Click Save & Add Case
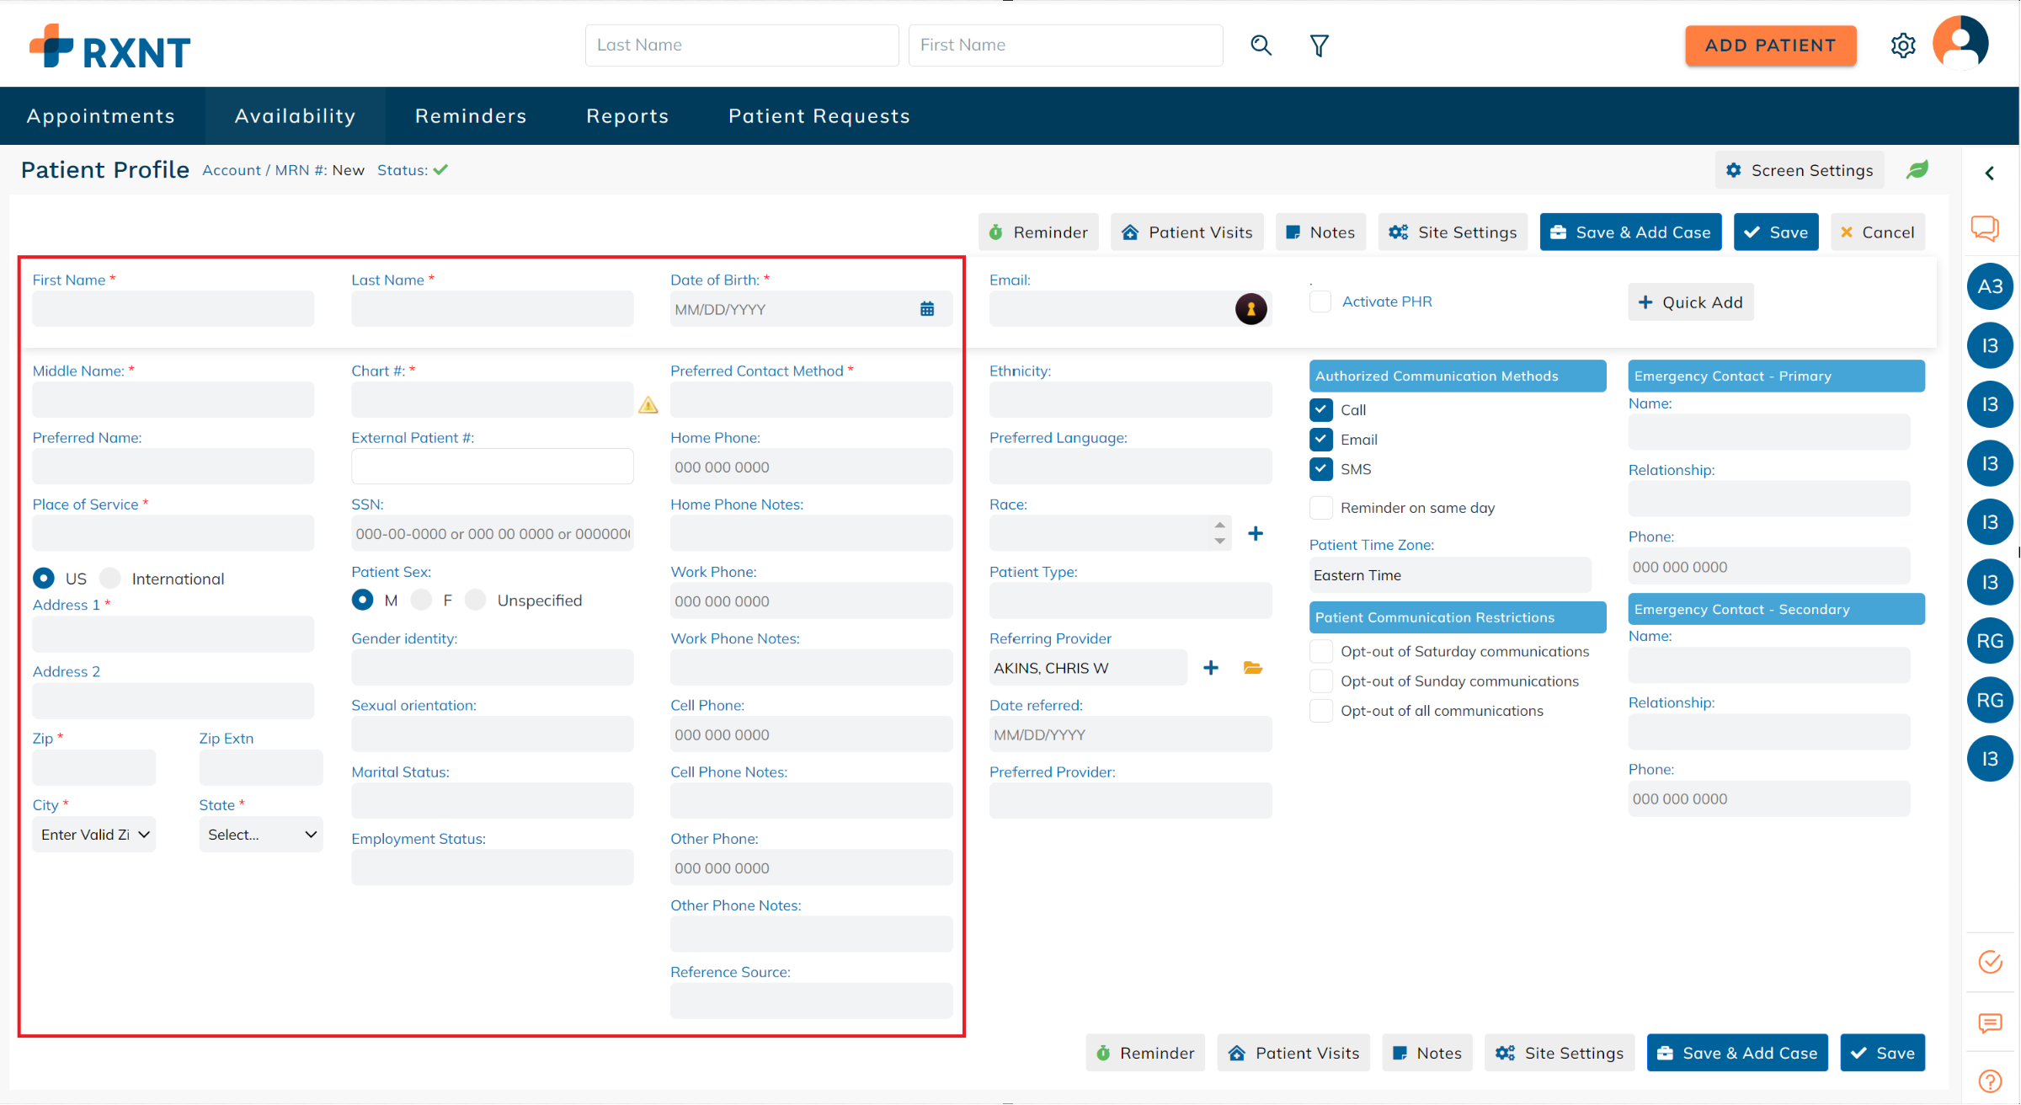The height and width of the screenshot is (1105, 2021). pos(1630,232)
